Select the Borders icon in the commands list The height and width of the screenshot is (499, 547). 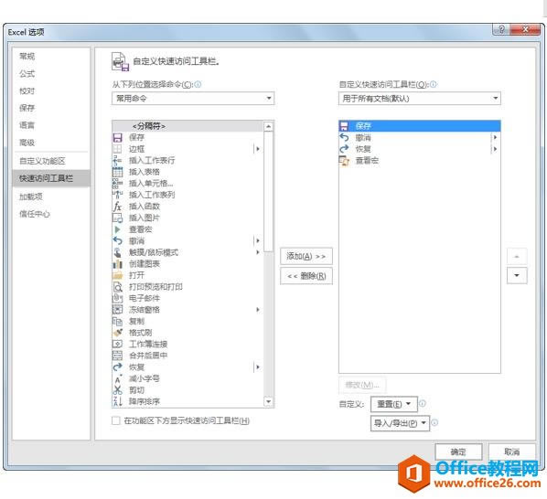pos(118,149)
